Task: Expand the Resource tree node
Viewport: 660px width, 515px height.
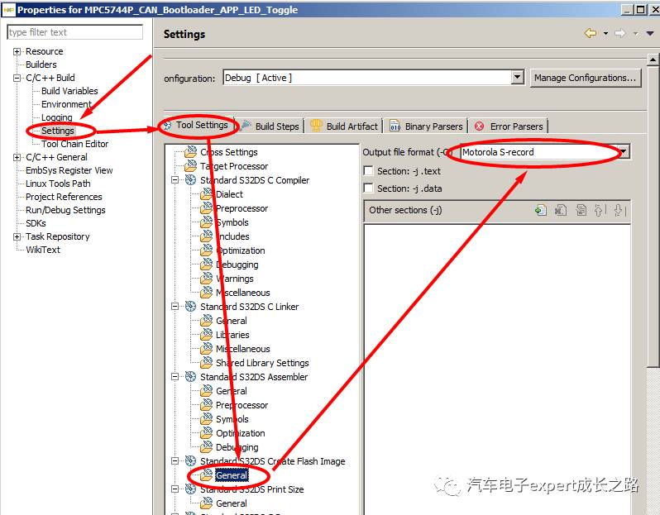Action: point(17,52)
